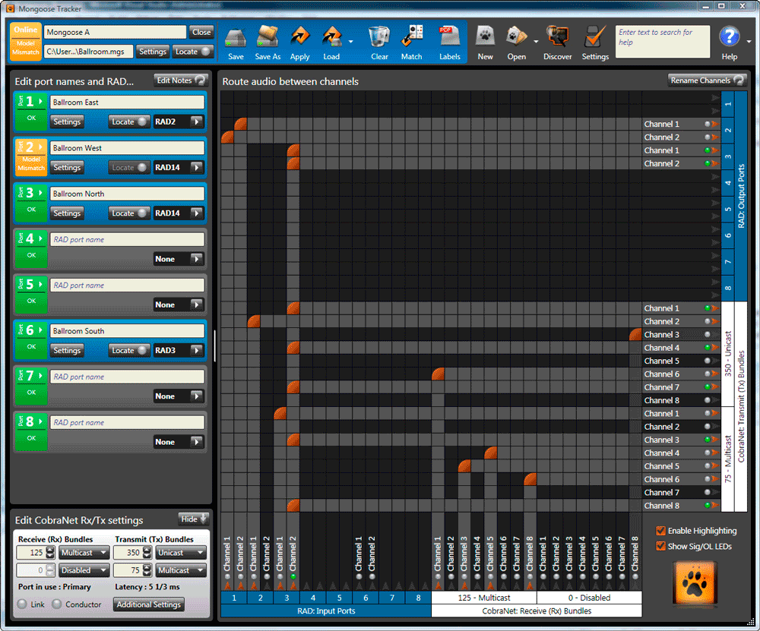Open the Labels PDF icon
This screenshot has width=760, height=631.
point(449,36)
